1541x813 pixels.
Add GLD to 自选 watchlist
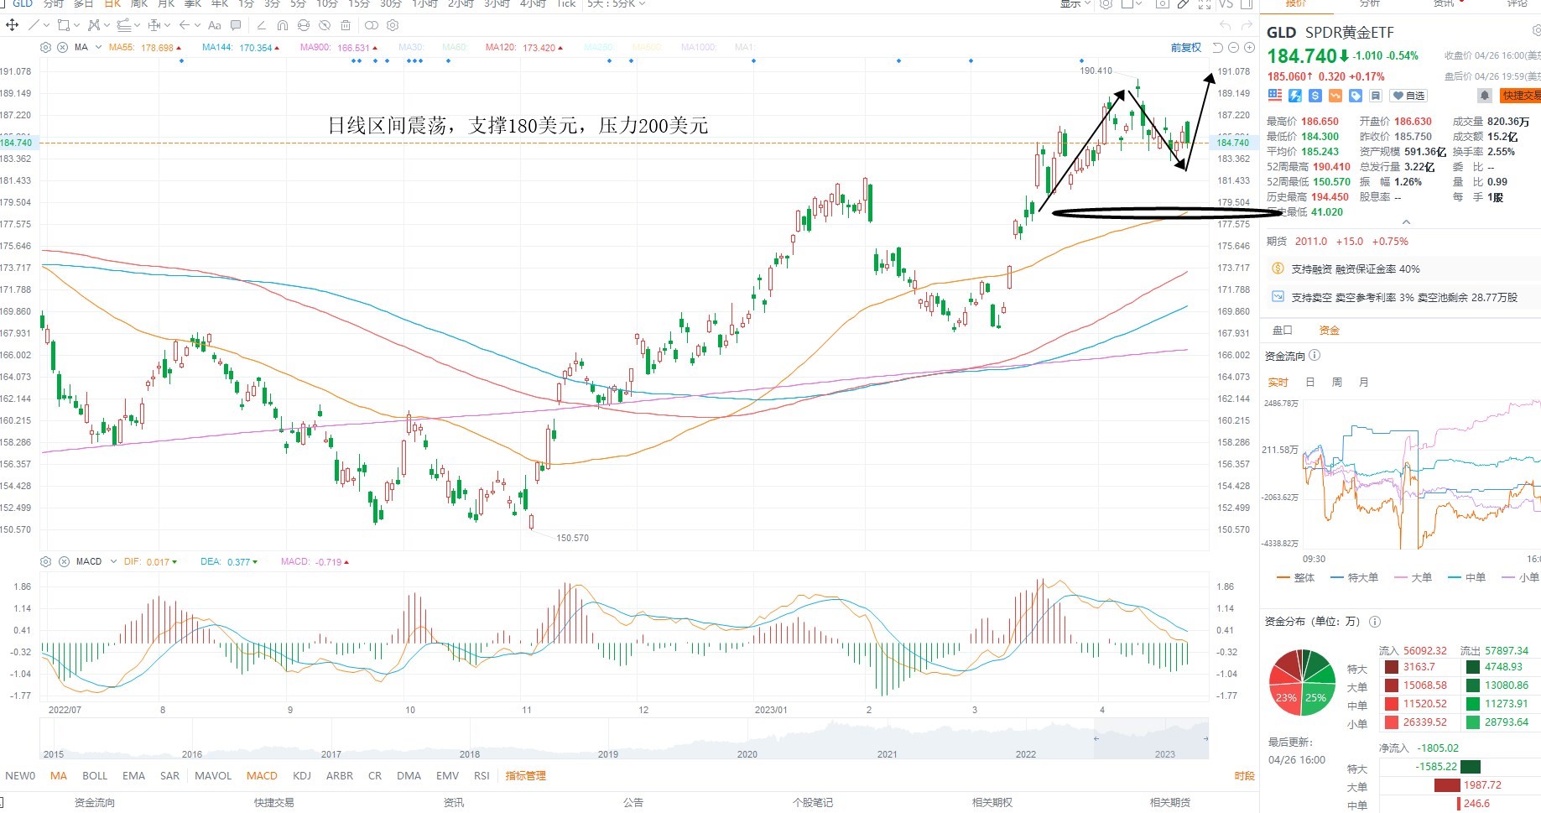coord(1409,96)
